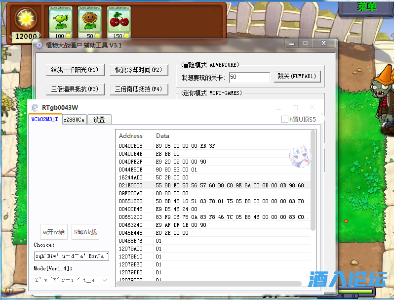Select row with address 0040CB46

pos(214,209)
